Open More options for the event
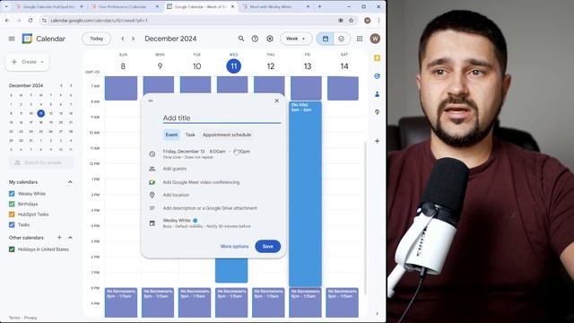This screenshot has width=574, height=323. tap(234, 247)
